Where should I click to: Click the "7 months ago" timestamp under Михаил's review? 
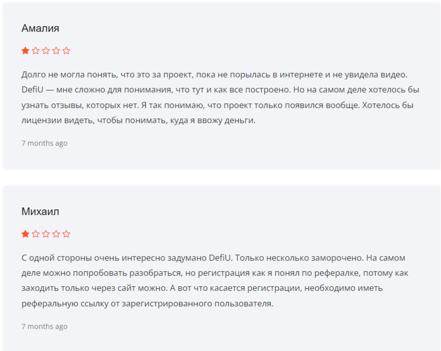pyautogui.click(x=44, y=326)
